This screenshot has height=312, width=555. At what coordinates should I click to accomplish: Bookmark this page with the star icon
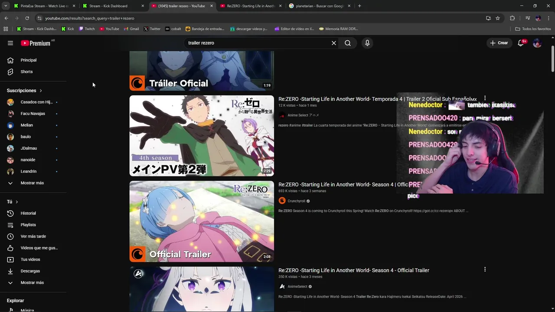point(498,18)
